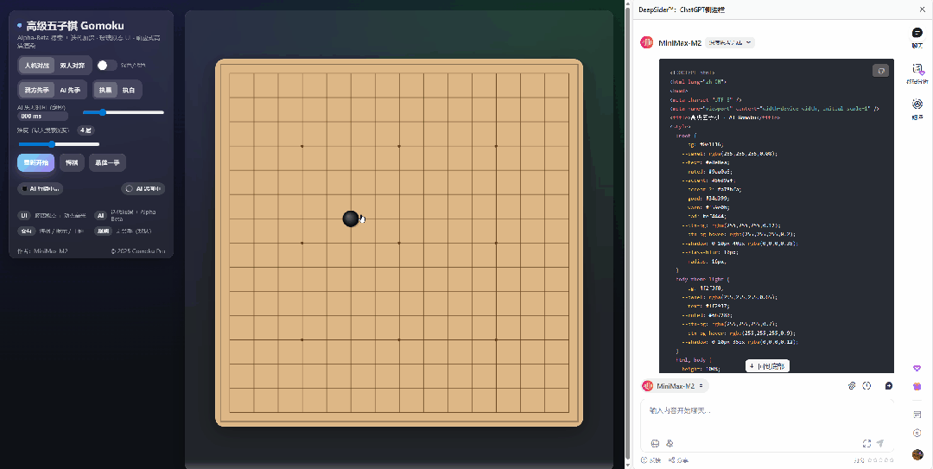Open the purple gift icon

pyautogui.click(x=917, y=386)
